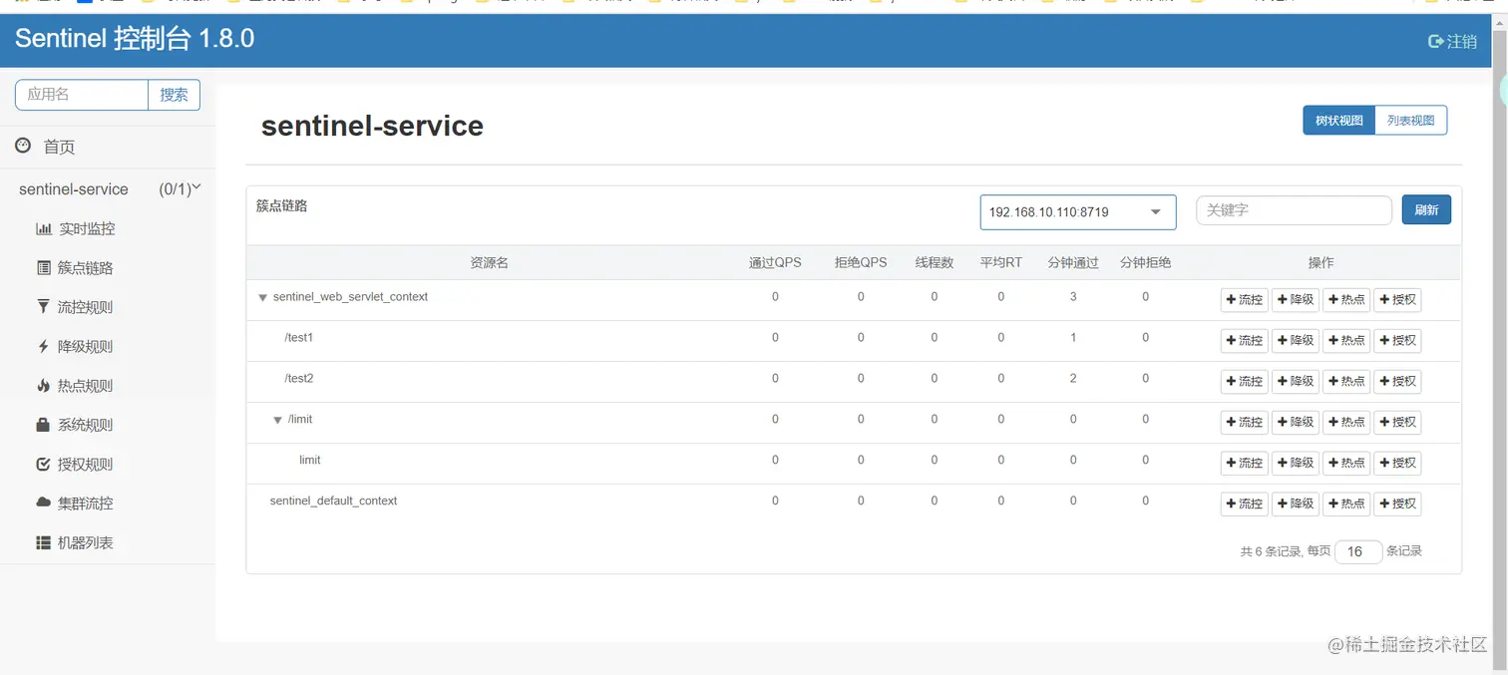This screenshot has height=675, width=1508.
Task: Click the sentinel_default_context resource name
Action: pos(333,502)
